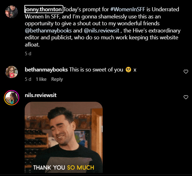Show who gave the '1 like'
The image size is (192, 176).
point(41,79)
